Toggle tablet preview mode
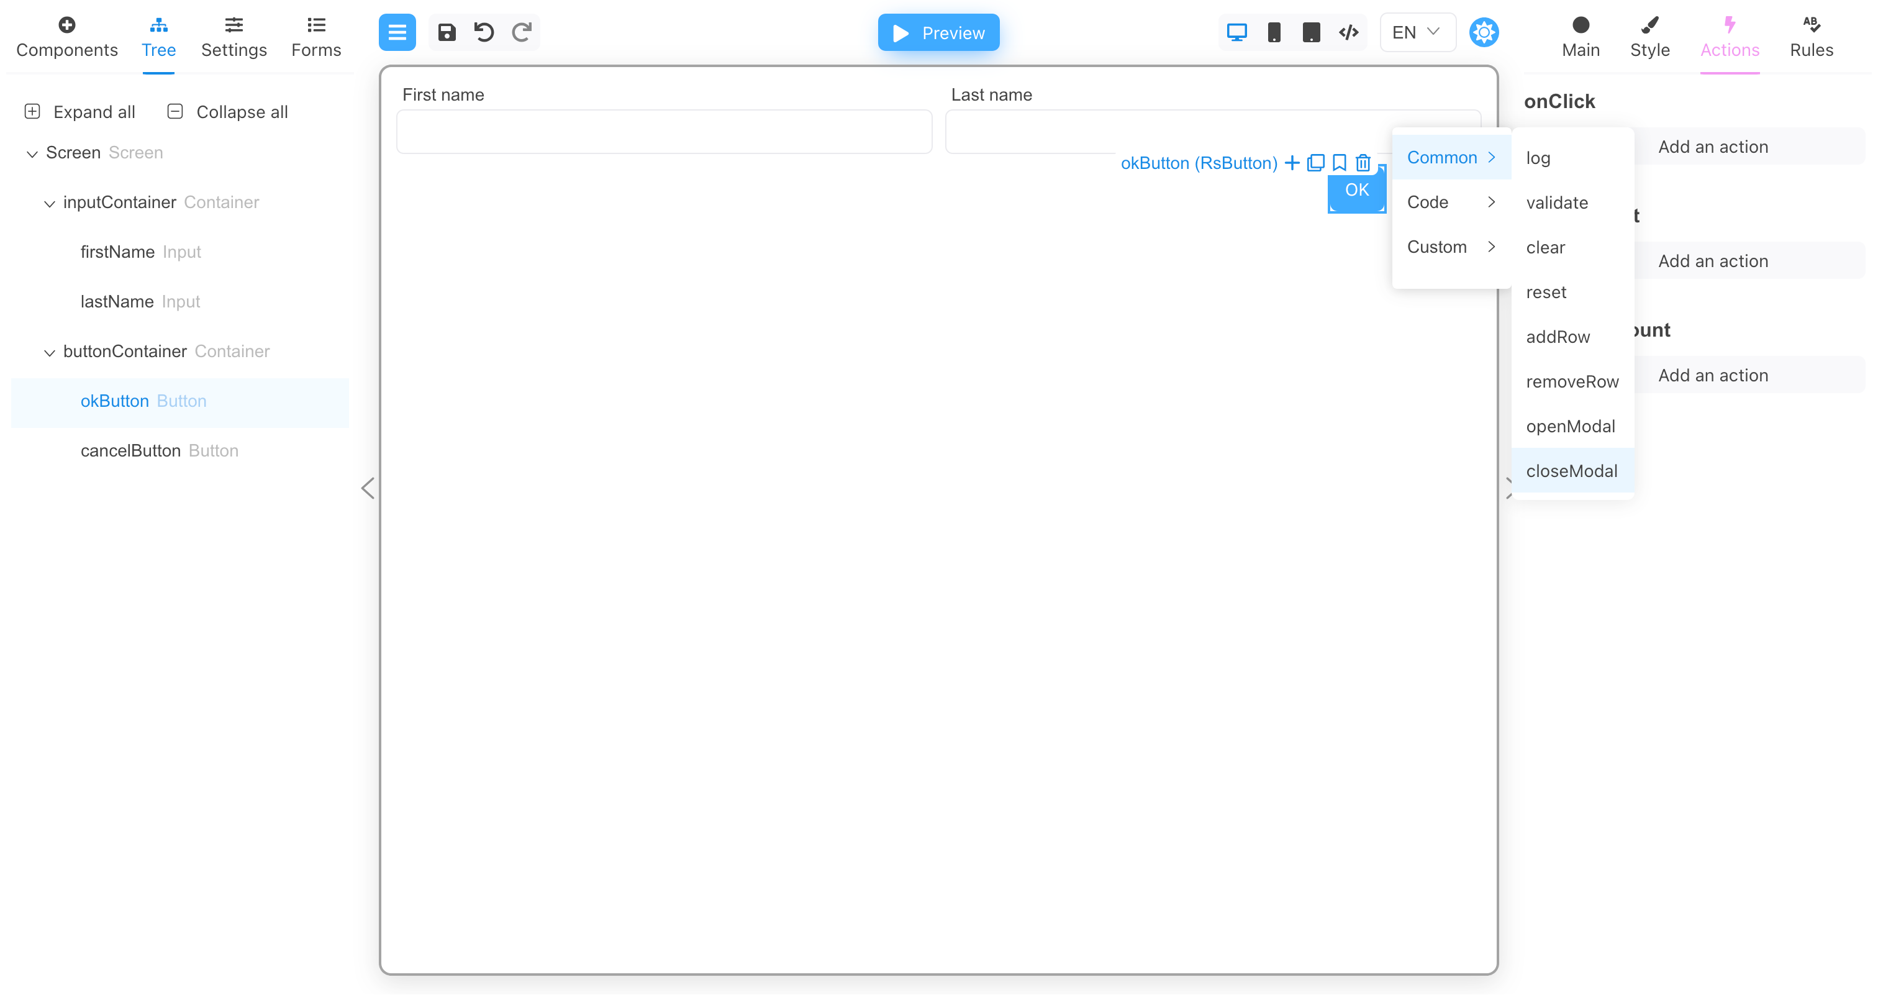Image resolution: width=1878 pixels, height=995 pixels. click(1311, 32)
